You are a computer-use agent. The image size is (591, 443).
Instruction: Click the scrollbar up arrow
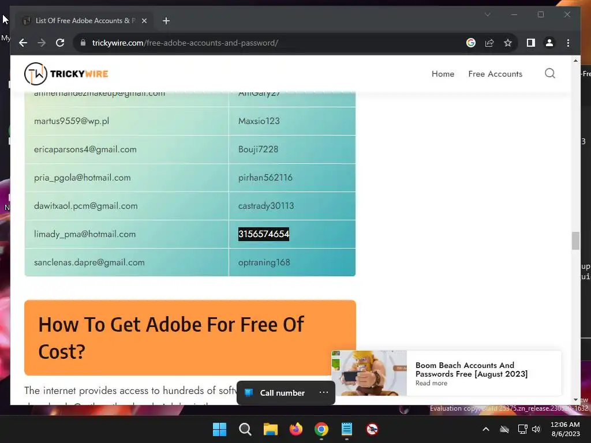pos(575,60)
